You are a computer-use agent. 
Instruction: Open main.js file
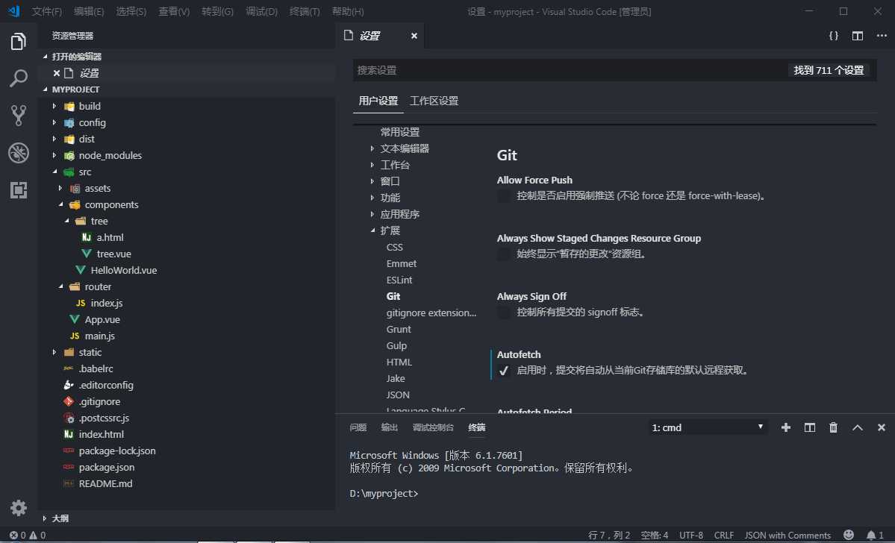pyautogui.click(x=99, y=336)
